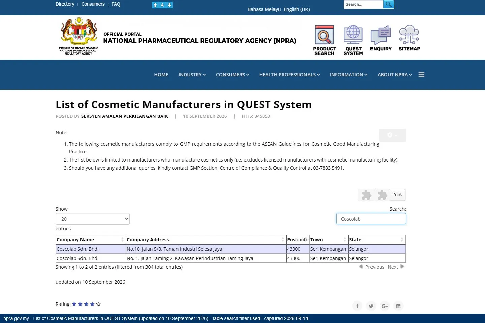The height and width of the screenshot is (323, 485).
Task: Click the top header Search input box
Action: coord(363,4)
